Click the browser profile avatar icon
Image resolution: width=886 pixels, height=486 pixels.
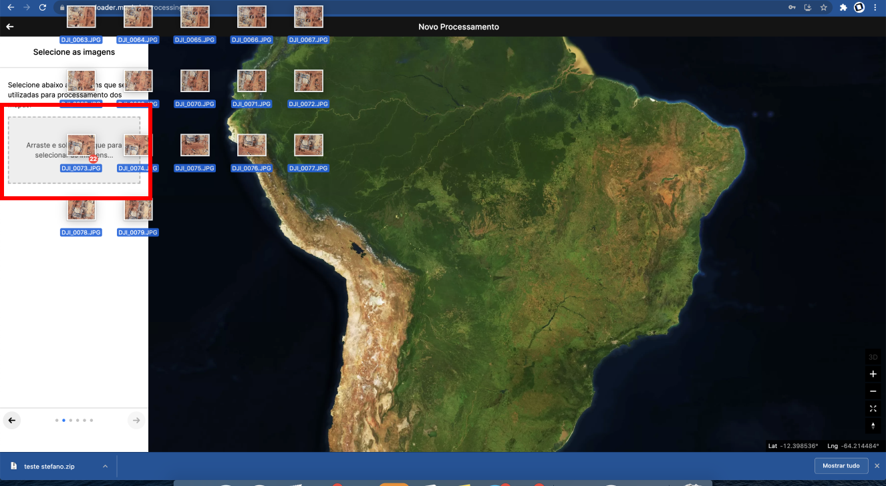click(x=860, y=8)
